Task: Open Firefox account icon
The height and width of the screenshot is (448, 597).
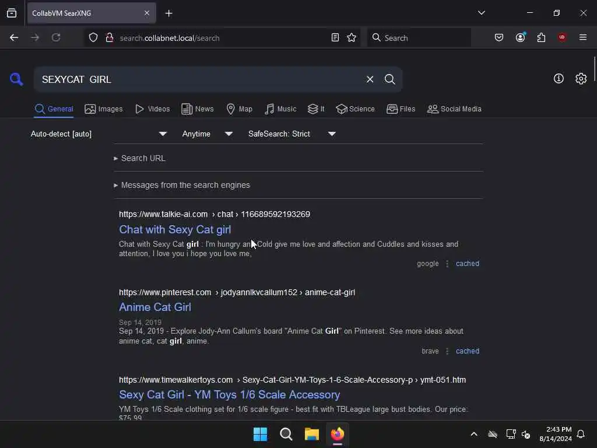Action: coord(520,37)
